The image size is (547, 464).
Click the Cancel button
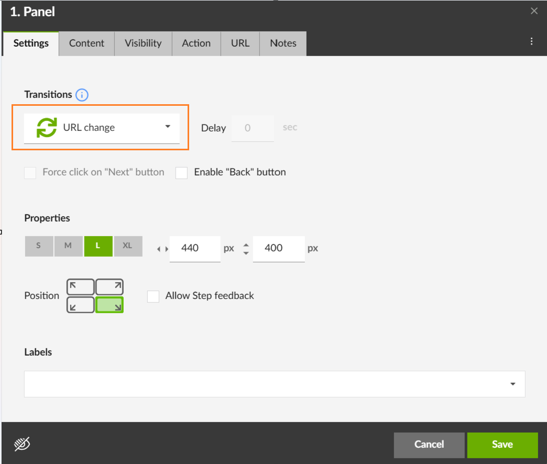coord(429,445)
